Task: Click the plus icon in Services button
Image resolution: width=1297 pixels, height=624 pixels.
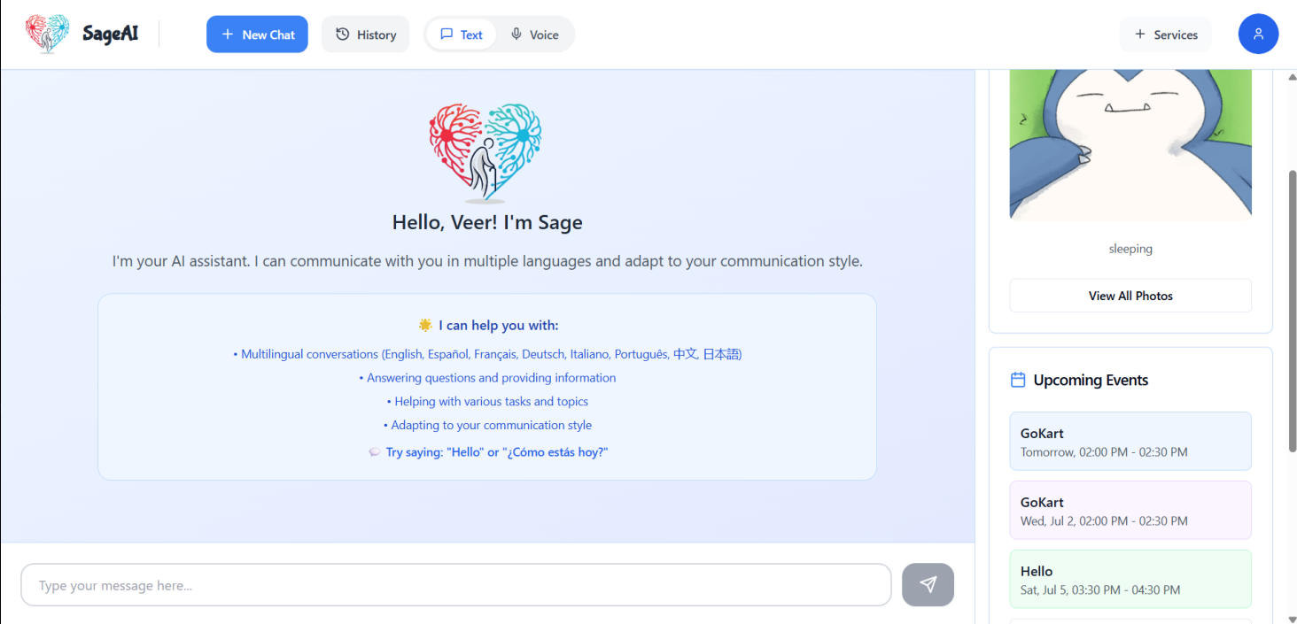Action: [1139, 35]
